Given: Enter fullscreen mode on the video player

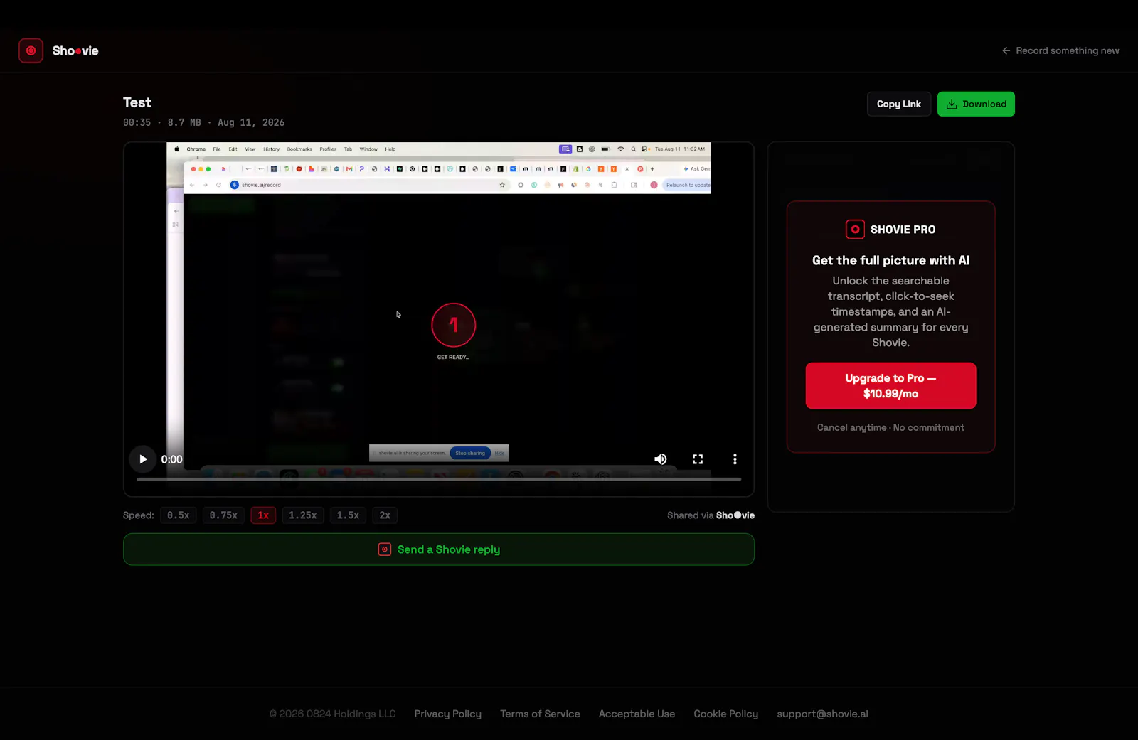Looking at the screenshot, I should coord(698,459).
